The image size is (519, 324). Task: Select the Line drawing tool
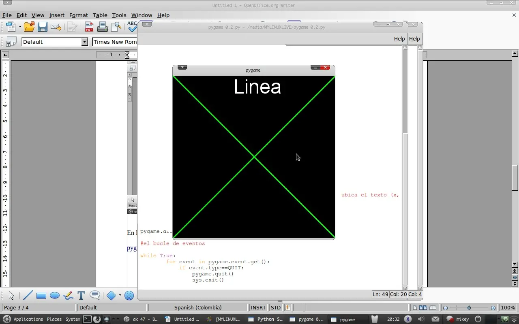pos(28,295)
